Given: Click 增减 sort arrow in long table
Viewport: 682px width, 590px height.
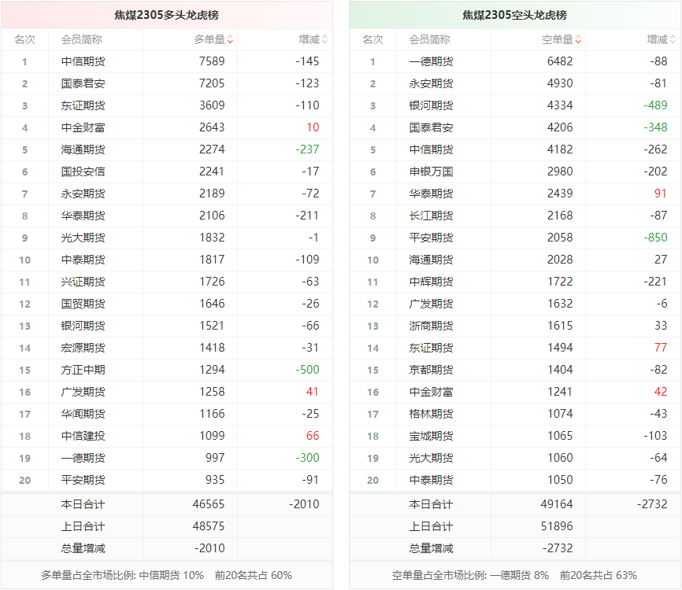Looking at the screenshot, I should click(x=324, y=39).
